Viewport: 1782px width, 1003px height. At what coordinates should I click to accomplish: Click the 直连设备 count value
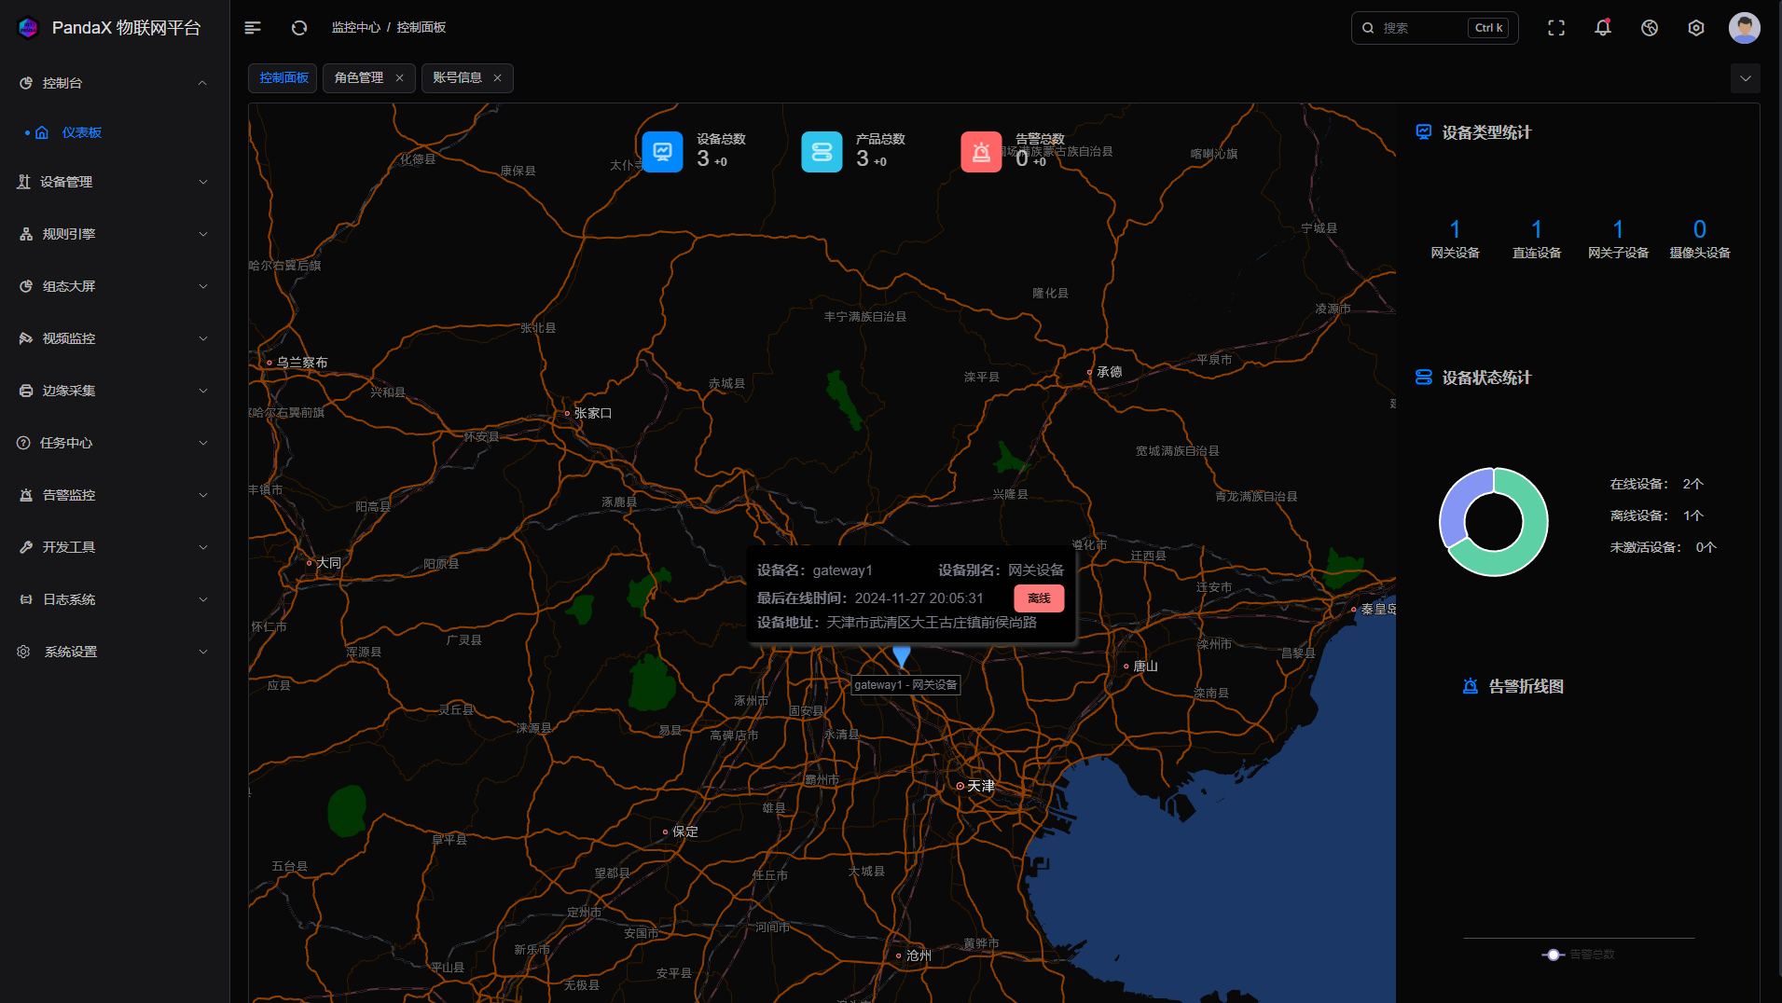tap(1537, 229)
